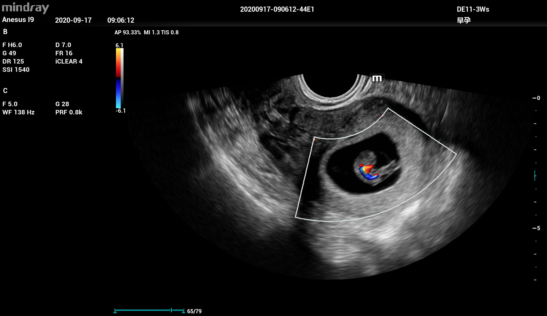Image resolution: width=547 pixels, height=316 pixels.
Task: Click the cine loop end triangle marker
Action: (183, 312)
